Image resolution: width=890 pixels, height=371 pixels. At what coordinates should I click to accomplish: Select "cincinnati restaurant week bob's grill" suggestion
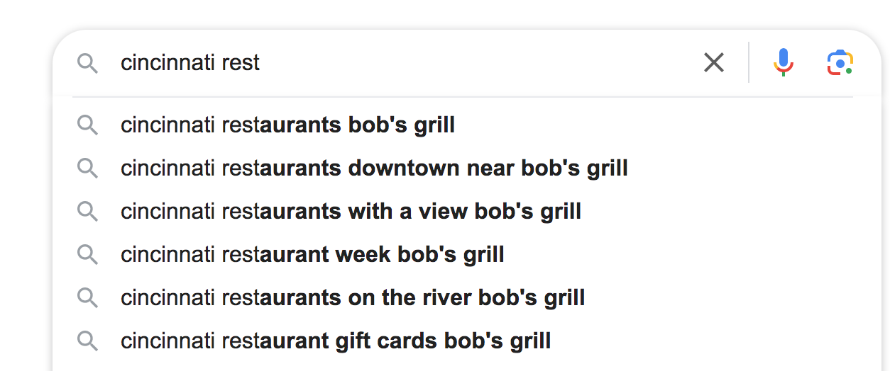click(312, 254)
